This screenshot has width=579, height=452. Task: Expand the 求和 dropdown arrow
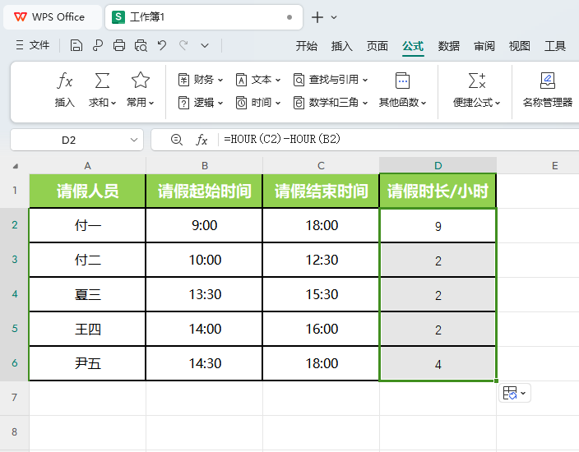point(113,103)
